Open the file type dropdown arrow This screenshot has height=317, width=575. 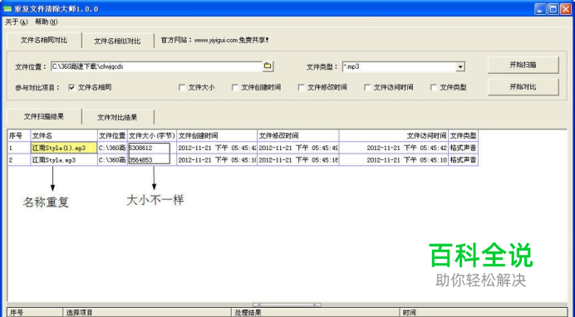460,66
